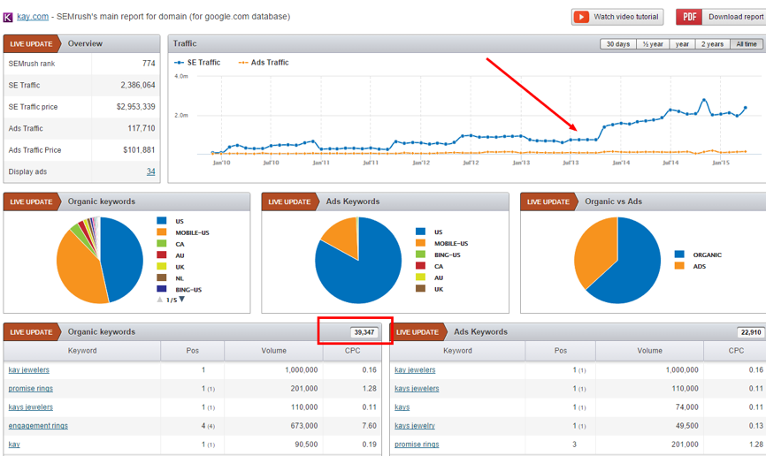Screen dimensions: 766x456
Task: Sort organic table by CPC column
Action: point(352,351)
